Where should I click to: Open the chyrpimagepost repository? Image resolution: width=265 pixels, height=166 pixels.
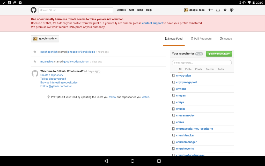tap(187, 82)
